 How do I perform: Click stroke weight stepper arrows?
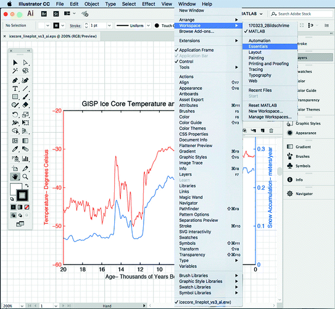86,25
